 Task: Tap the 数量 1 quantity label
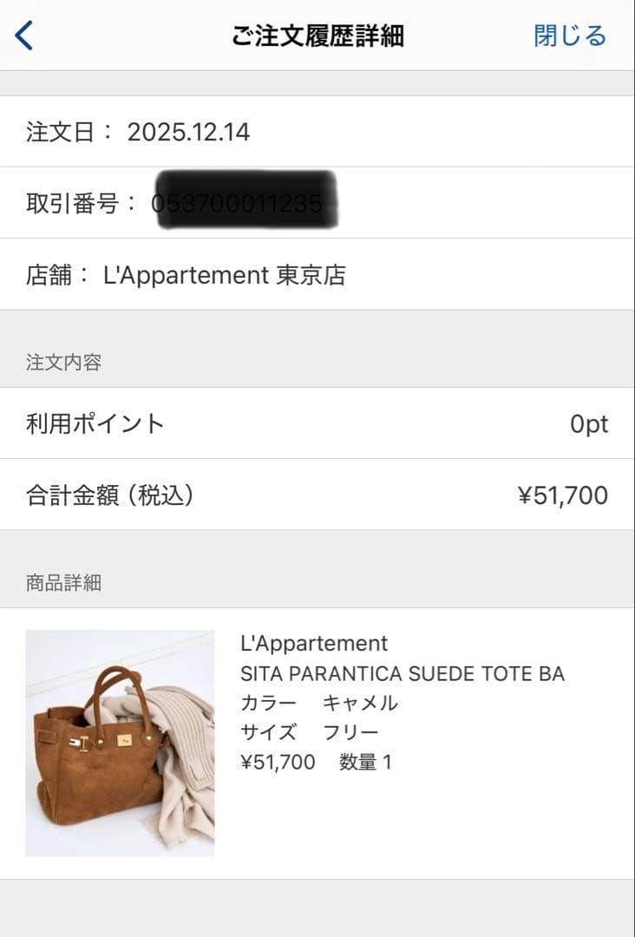click(x=364, y=763)
